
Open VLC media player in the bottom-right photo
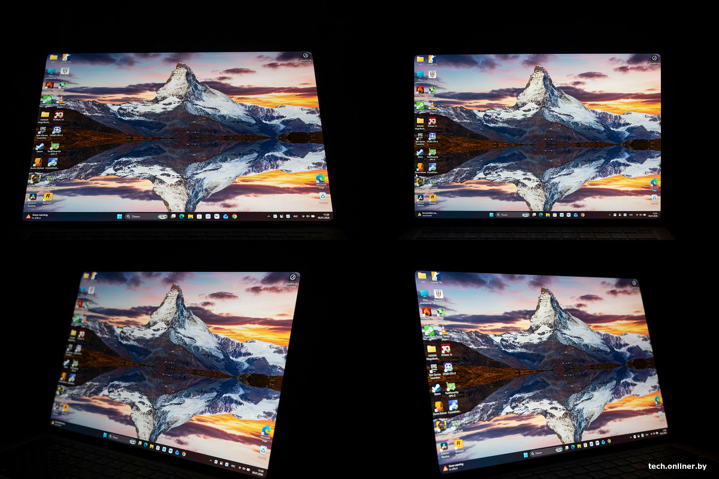(x=443, y=331)
